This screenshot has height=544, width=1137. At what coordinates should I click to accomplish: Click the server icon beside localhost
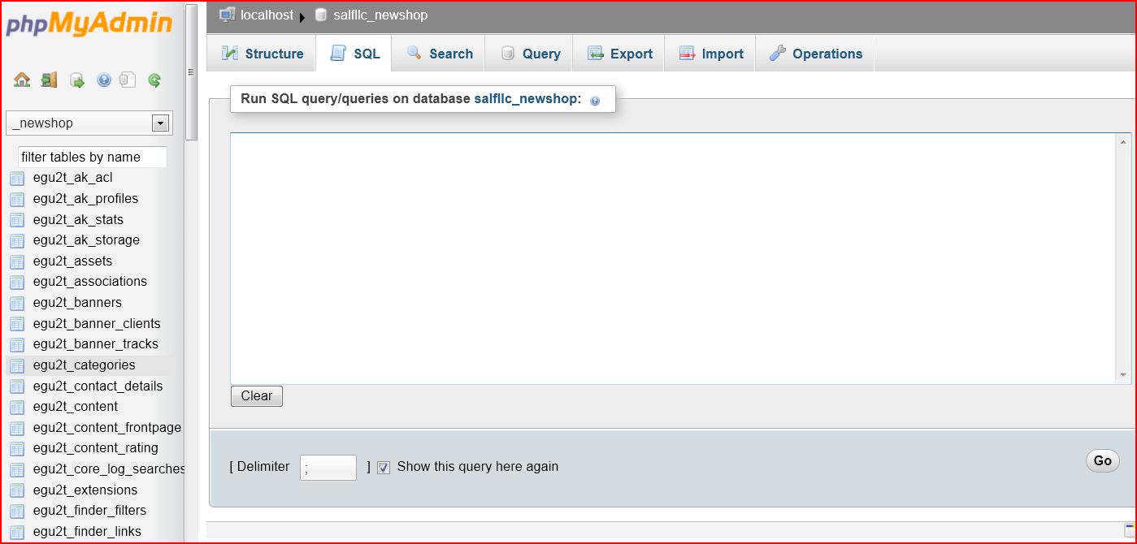pyautogui.click(x=228, y=15)
